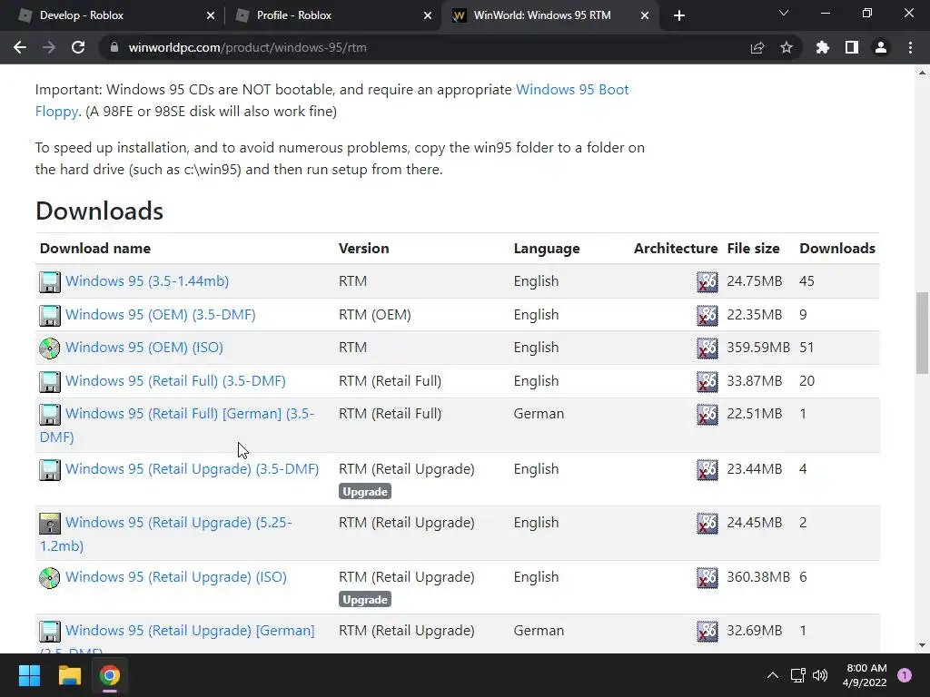The width and height of the screenshot is (930, 697).
Task: Click the scrollbar up arrow
Action: [922, 73]
